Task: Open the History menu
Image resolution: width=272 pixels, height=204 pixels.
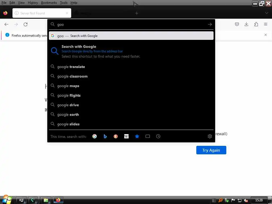Action: coord(33,3)
